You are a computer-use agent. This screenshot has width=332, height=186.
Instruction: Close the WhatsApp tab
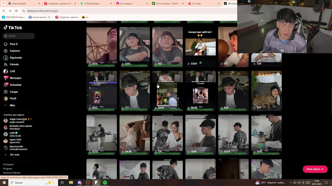(111, 4)
